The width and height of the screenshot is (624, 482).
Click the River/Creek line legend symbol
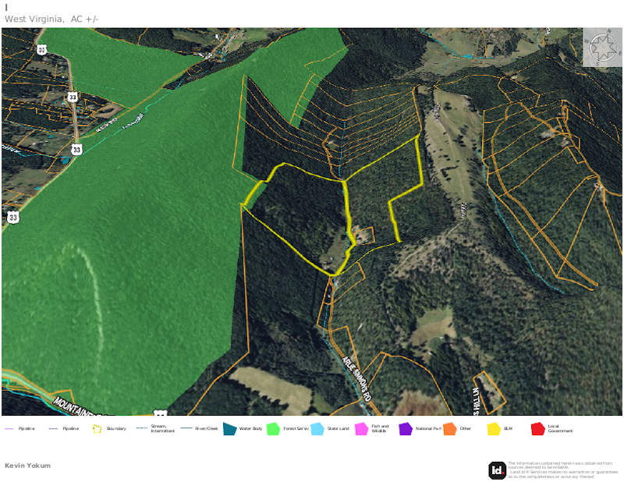click(x=186, y=429)
